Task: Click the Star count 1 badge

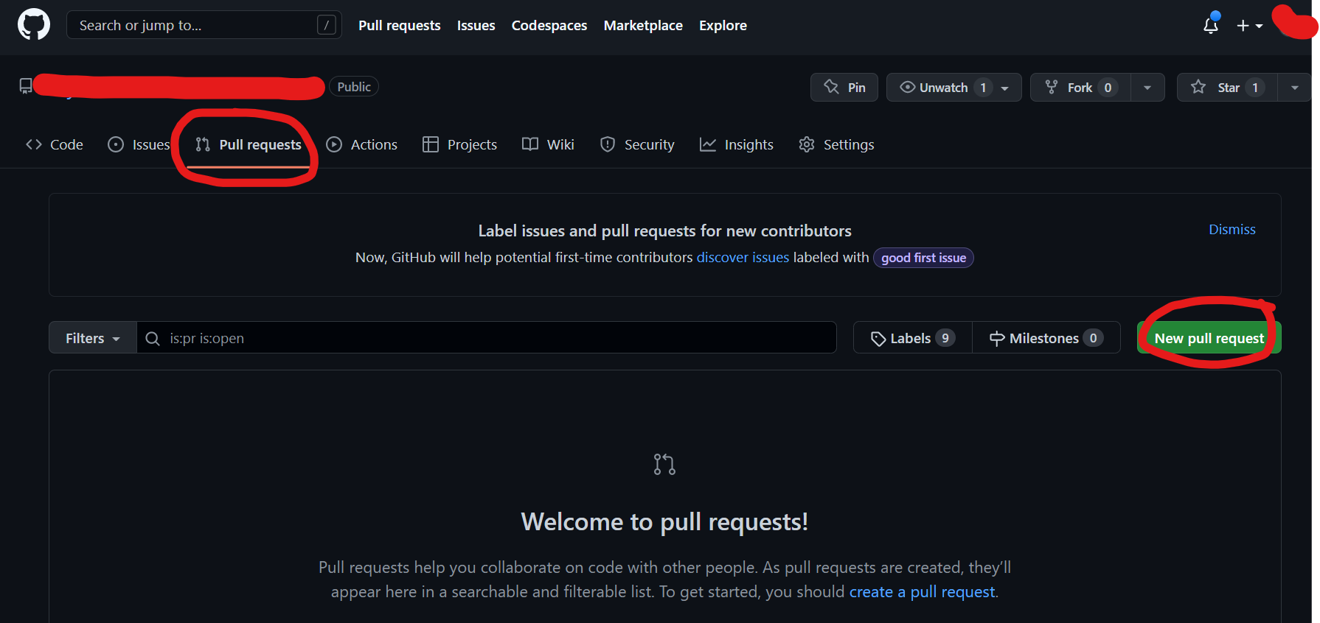Action: click(1255, 88)
